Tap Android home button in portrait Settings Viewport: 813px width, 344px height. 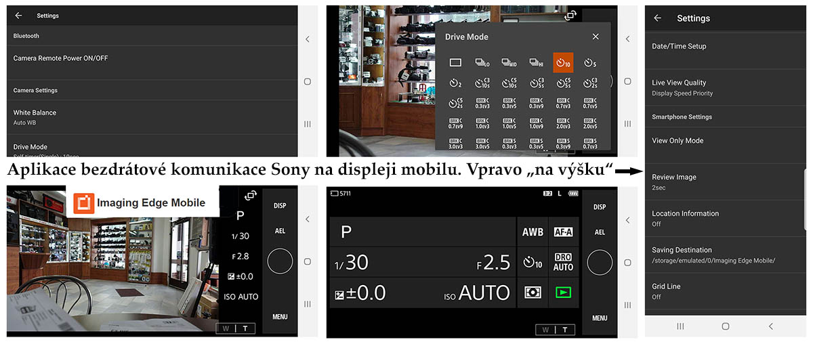726,326
